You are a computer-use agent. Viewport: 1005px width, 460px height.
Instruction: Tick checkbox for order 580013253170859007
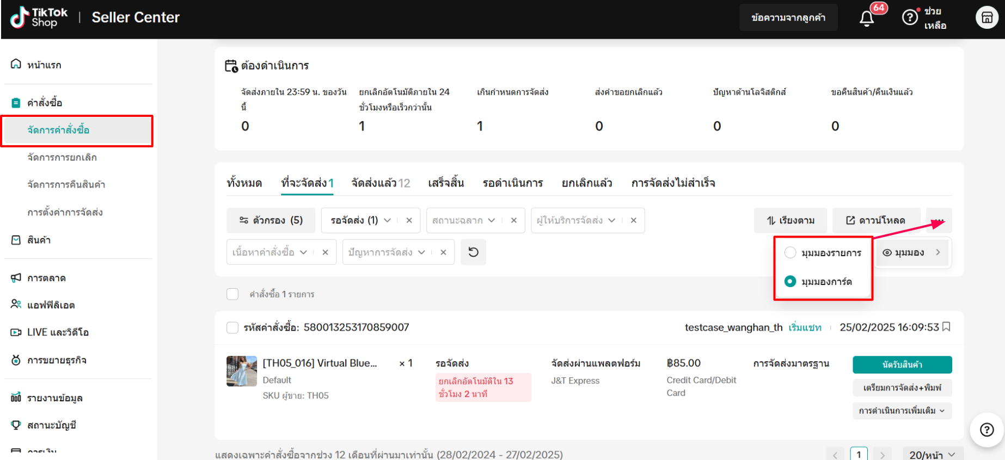[x=232, y=327]
